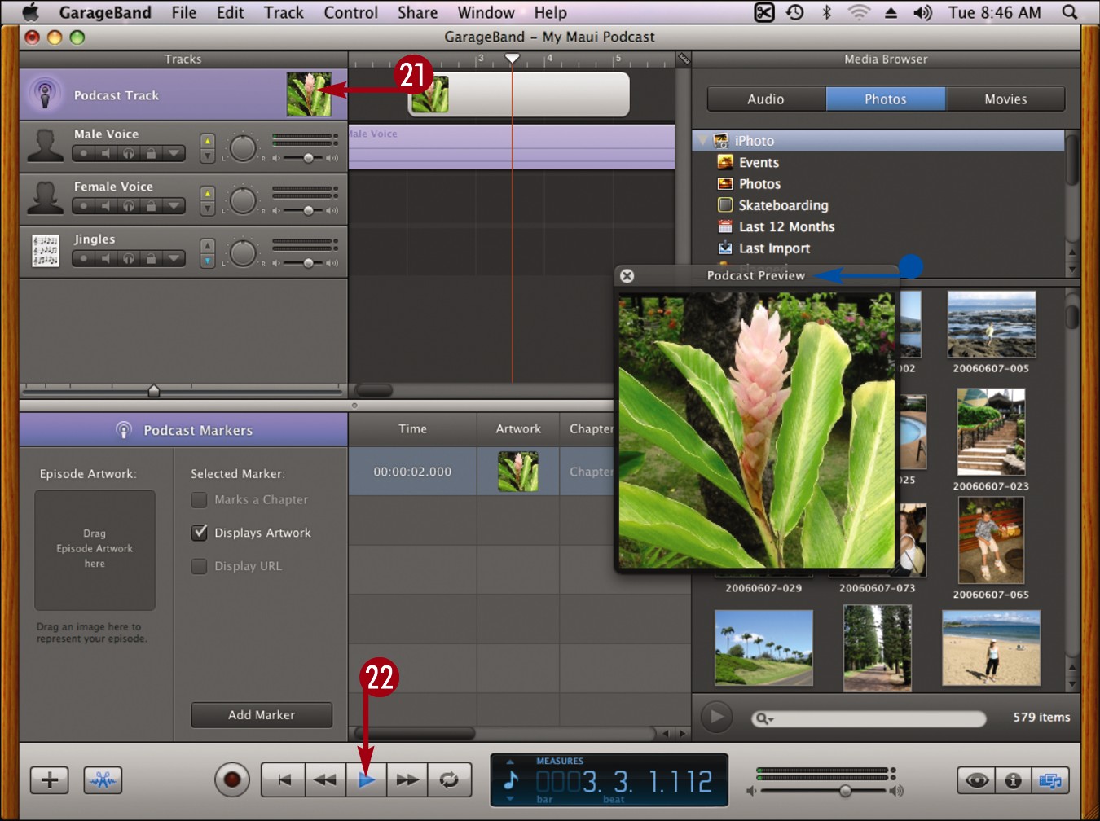Toggle the Media Browser button
The height and width of the screenshot is (821, 1100).
click(x=1050, y=780)
